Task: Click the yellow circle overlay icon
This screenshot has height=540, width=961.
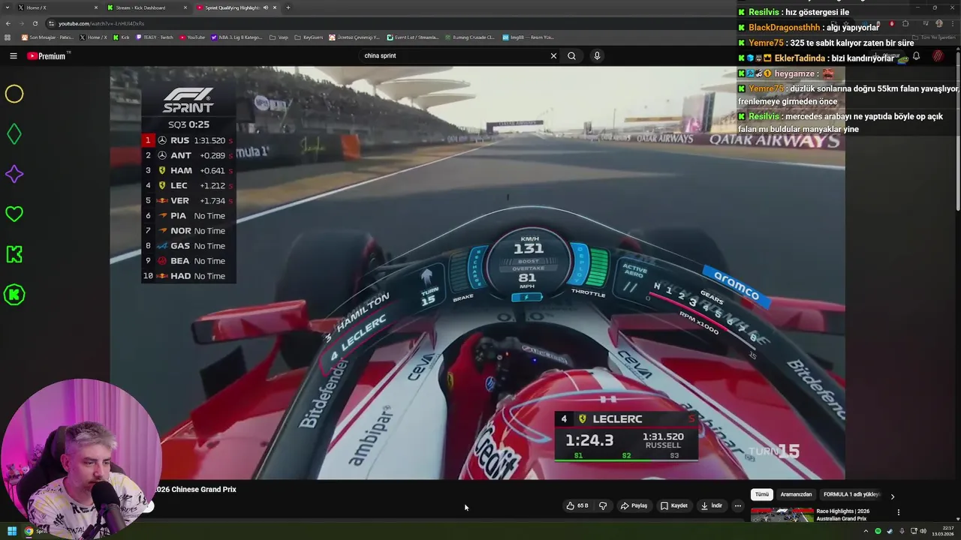Action: coord(14,94)
